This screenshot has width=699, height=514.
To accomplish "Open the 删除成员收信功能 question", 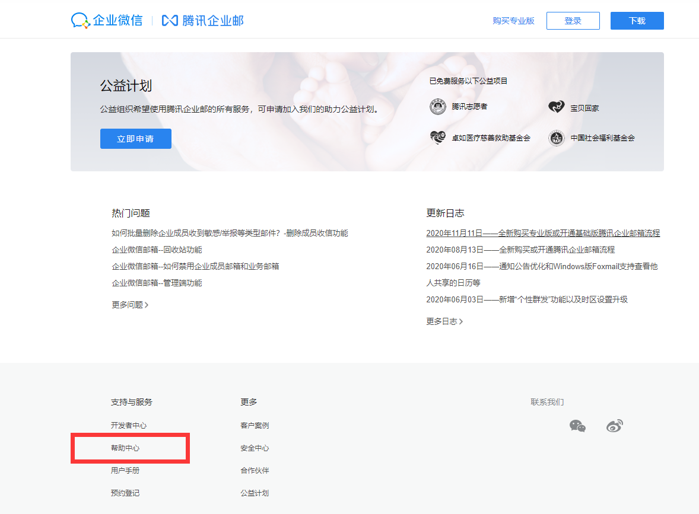I will [230, 233].
